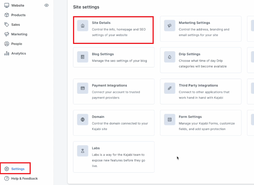
Task: Click the Third Party Integrations plug icon
Action: pyautogui.click(x=169, y=88)
